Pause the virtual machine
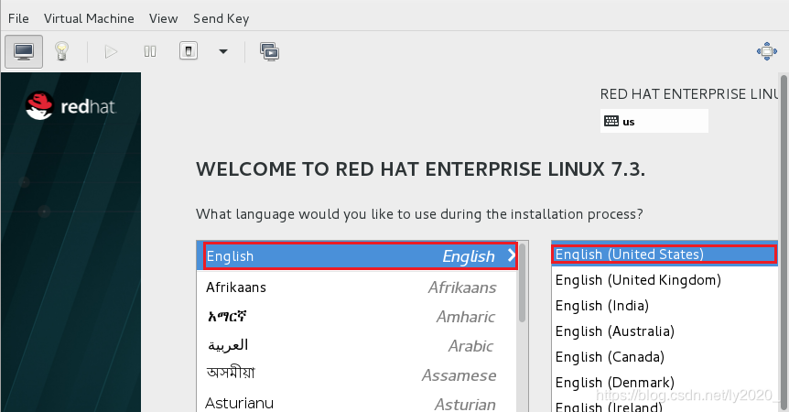 pyautogui.click(x=150, y=51)
